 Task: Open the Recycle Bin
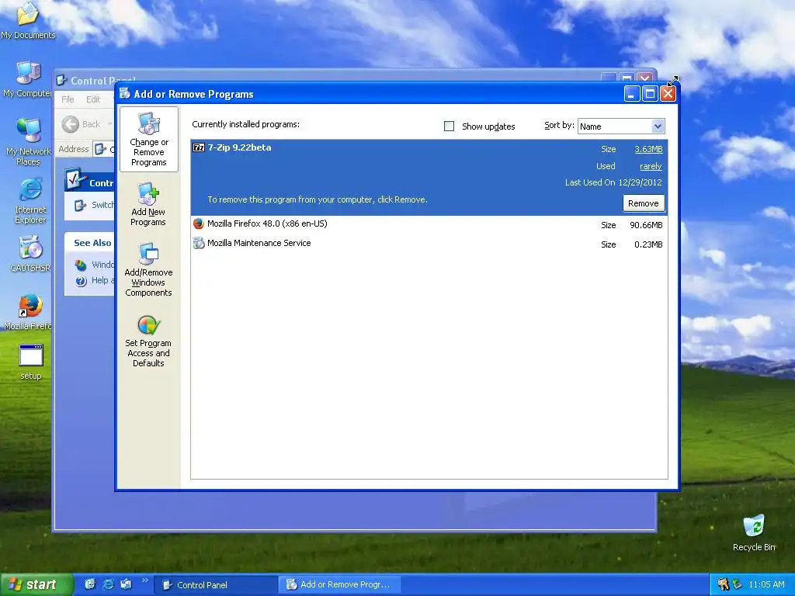click(x=754, y=532)
